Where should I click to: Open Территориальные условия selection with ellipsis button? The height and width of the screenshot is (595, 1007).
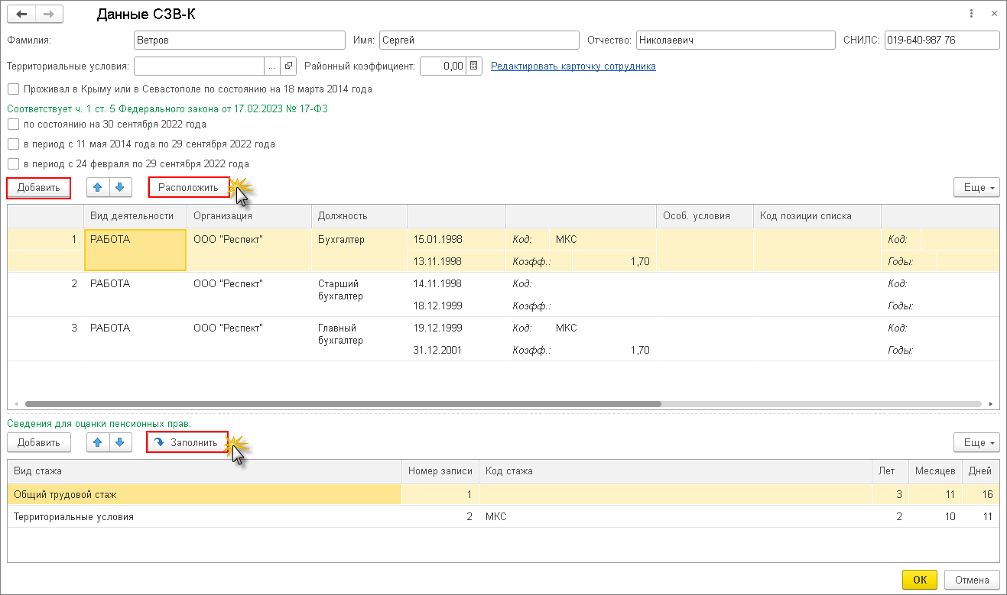[x=272, y=66]
